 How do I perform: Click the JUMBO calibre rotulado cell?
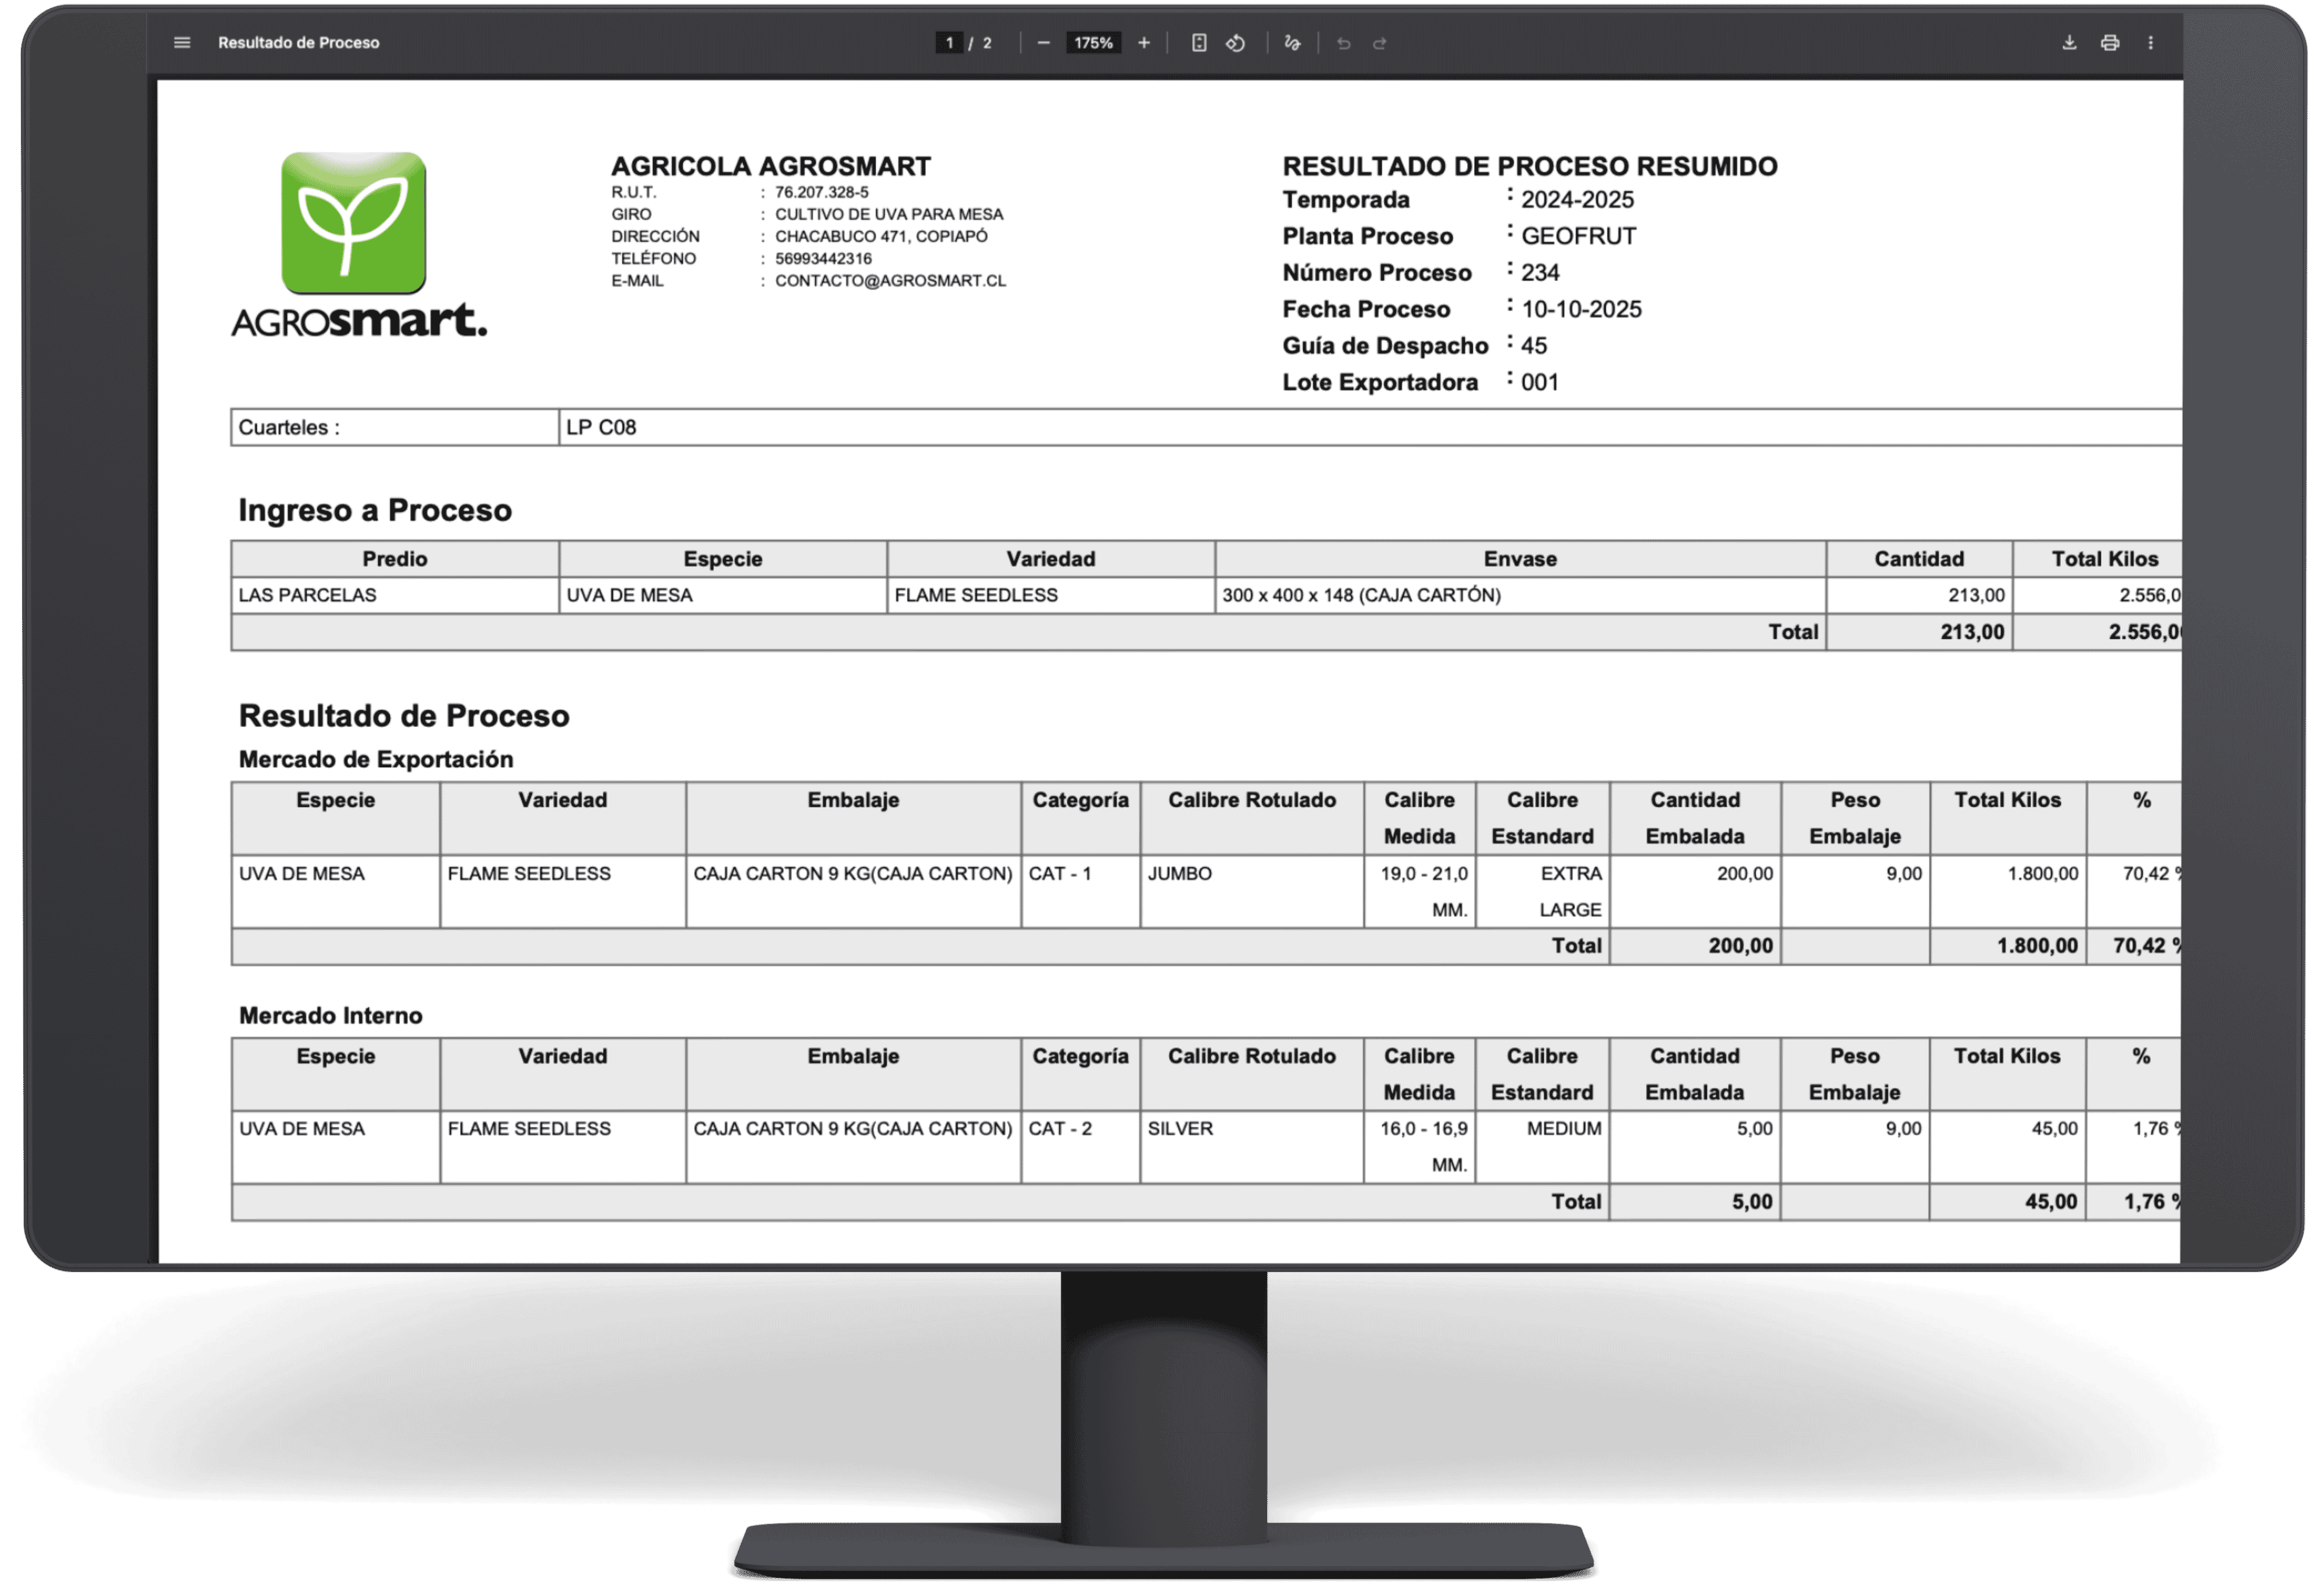pos(1179,874)
